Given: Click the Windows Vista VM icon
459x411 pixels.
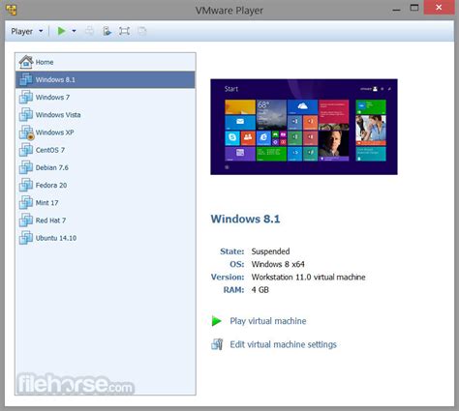Looking at the screenshot, I should [26, 115].
